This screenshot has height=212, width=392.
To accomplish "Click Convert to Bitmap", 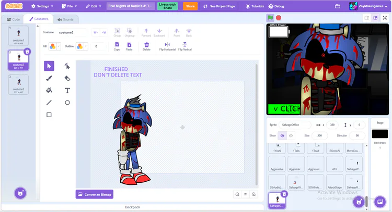I will 95,194.
